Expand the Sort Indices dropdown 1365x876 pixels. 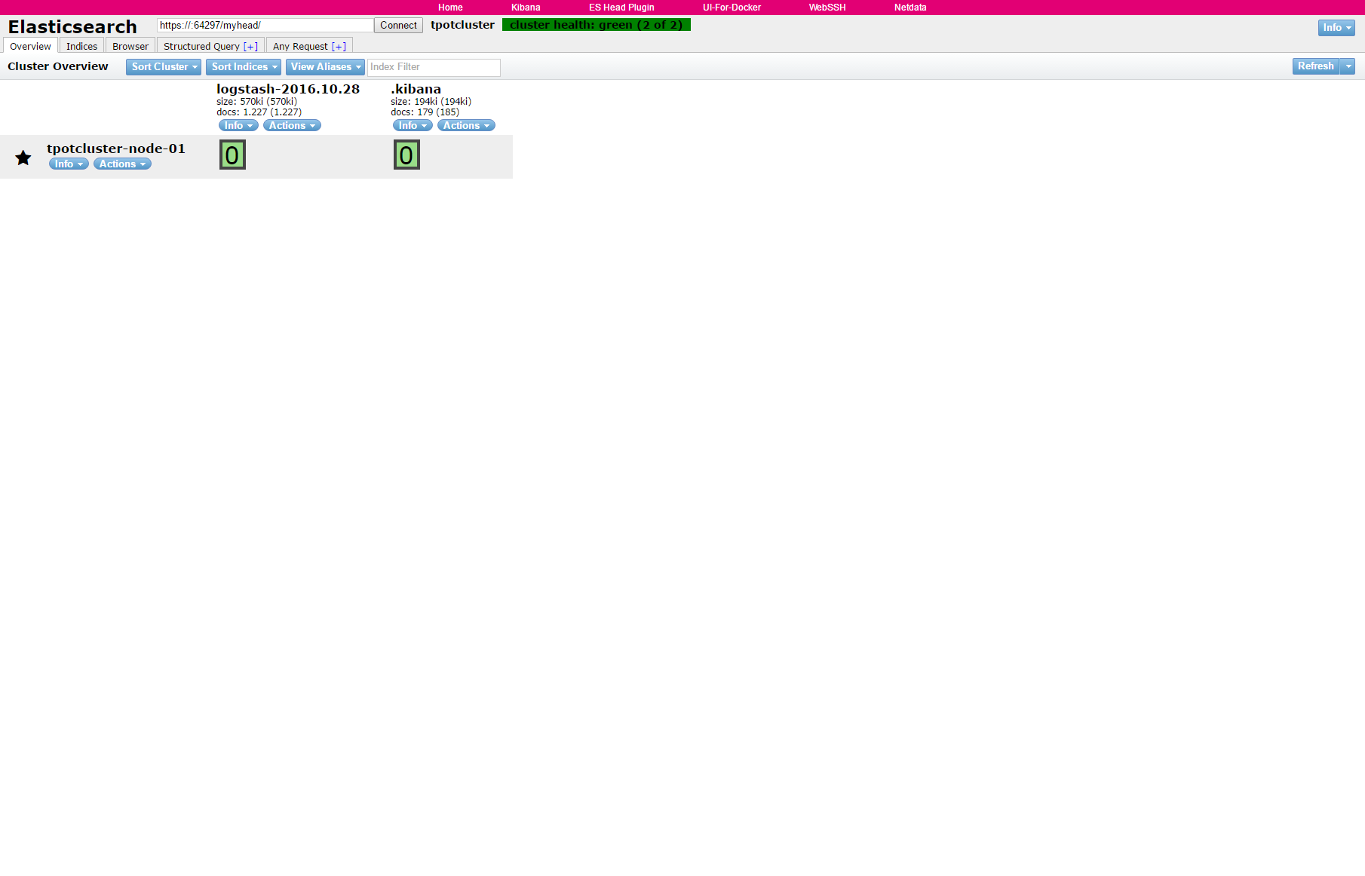coord(244,67)
